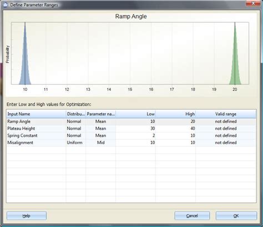Screen dimensions: 263x227
Task: Close the Define Parameter Ranges dialog
Action: pyautogui.click(x=253, y=3)
